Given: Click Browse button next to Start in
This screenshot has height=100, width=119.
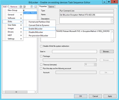Looking at the screenshot, I should 107,52.
